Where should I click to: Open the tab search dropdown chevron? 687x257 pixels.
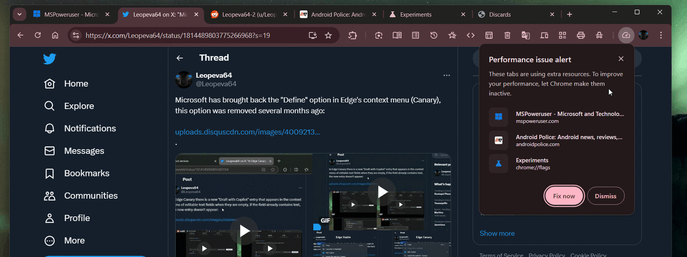19,14
